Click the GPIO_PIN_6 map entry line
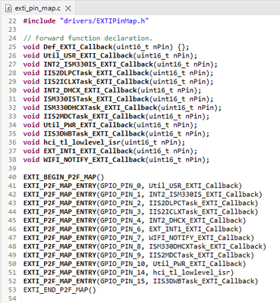This screenshot has width=280, height=303. [133, 229]
